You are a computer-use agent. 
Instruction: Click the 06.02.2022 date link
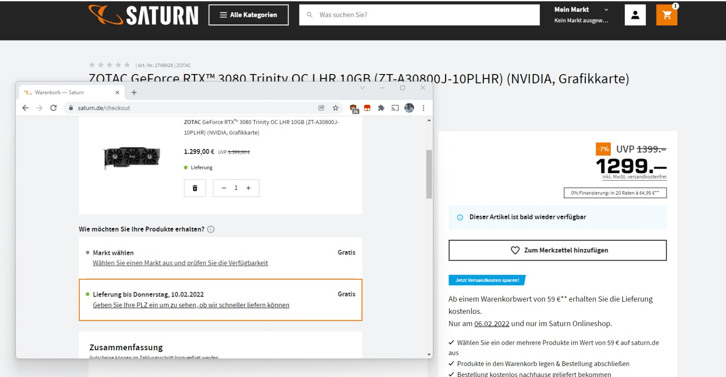coord(492,324)
